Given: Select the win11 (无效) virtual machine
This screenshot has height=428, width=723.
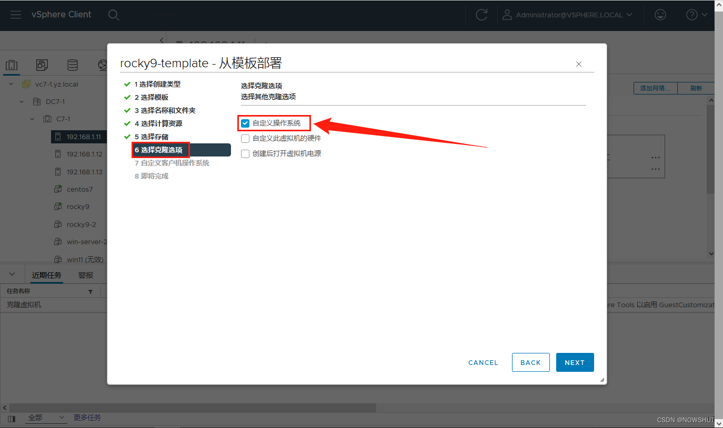Looking at the screenshot, I should [x=85, y=259].
